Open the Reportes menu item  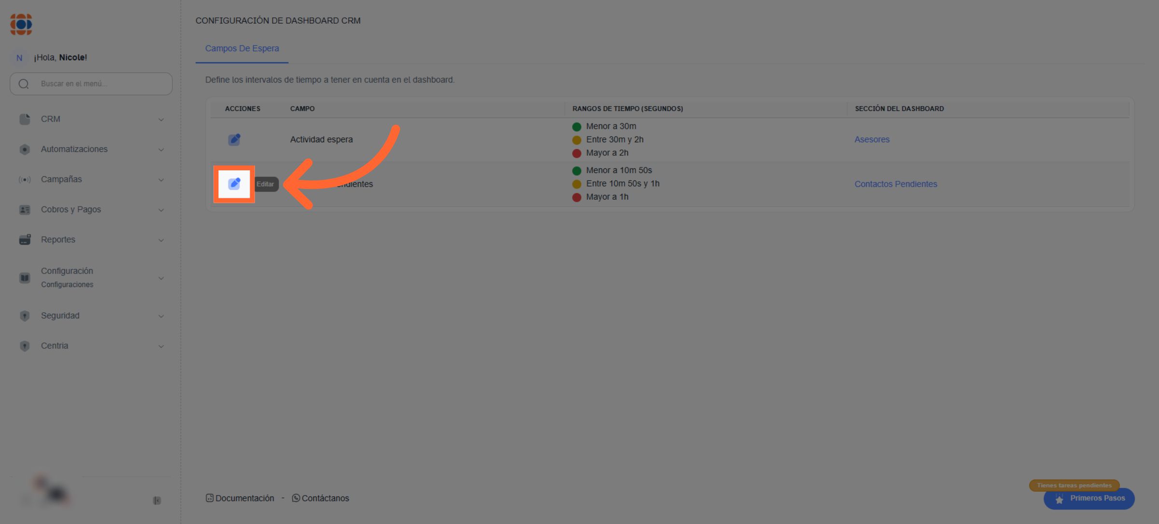tap(58, 240)
